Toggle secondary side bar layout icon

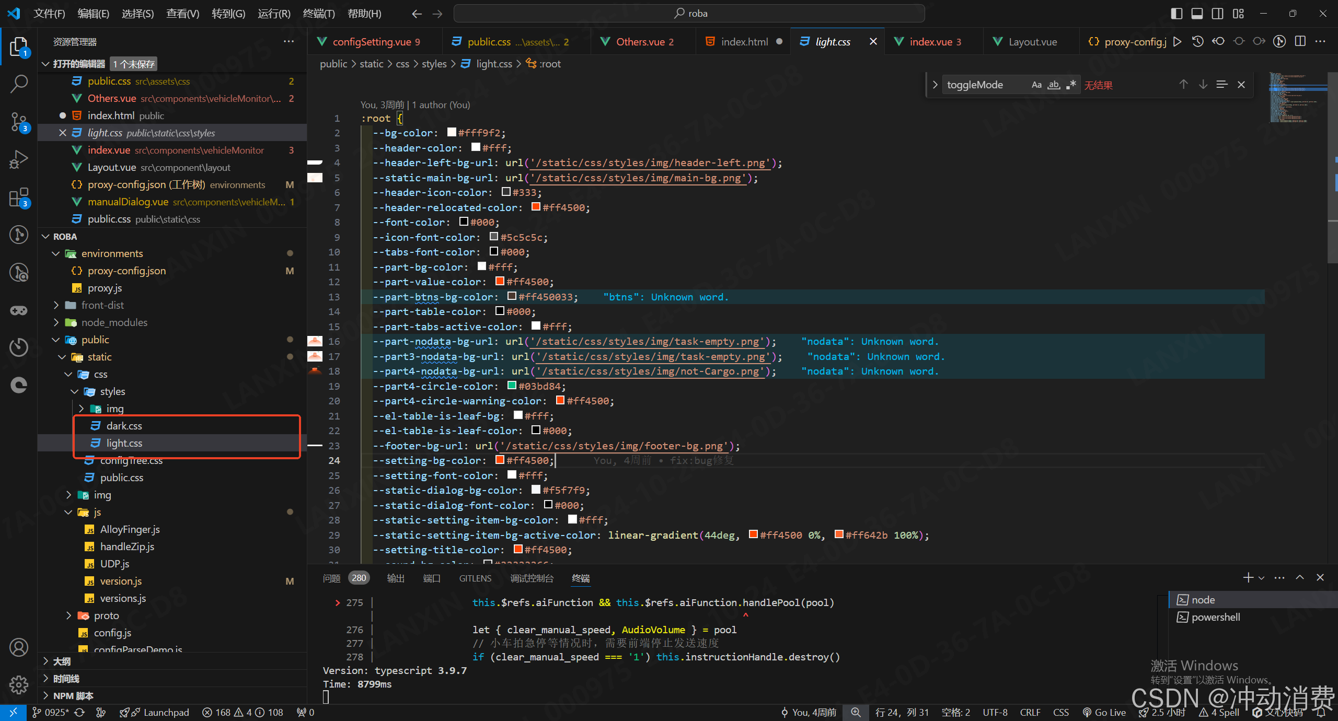click(x=1217, y=14)
